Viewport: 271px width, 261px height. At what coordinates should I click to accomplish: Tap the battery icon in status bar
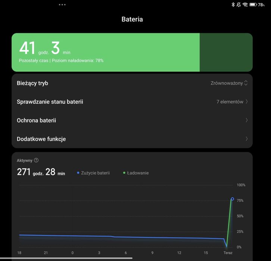[253, 4]
